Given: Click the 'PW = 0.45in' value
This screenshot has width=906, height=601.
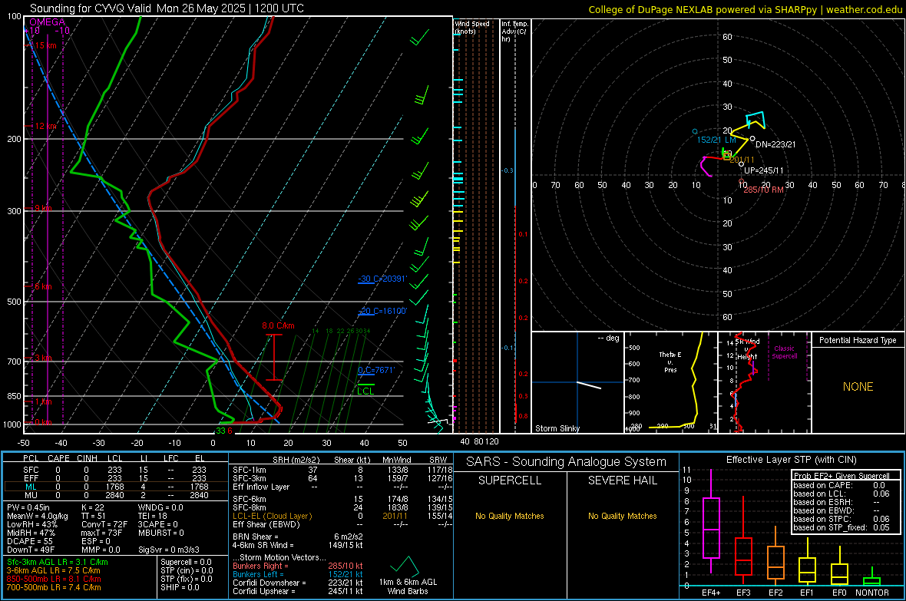Looking at the screenshot, I should 28,507.
